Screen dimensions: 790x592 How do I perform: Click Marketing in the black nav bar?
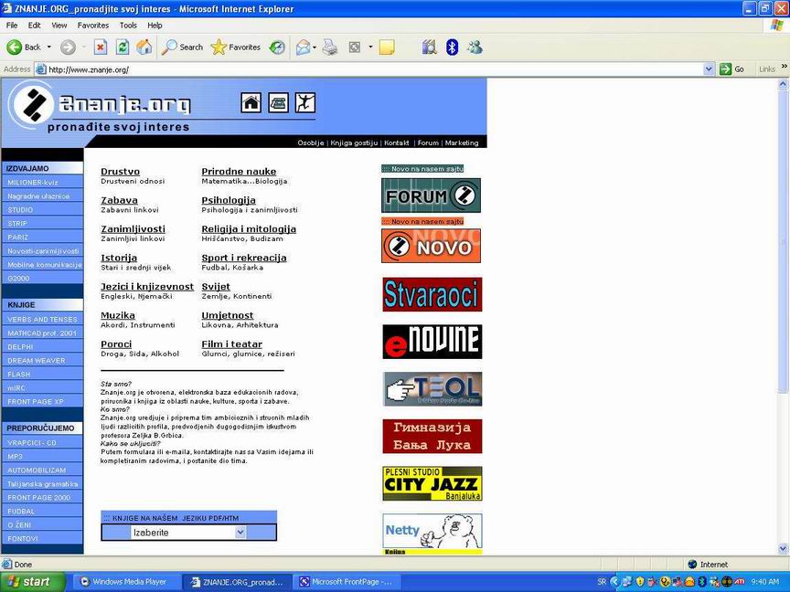point(462,143)
